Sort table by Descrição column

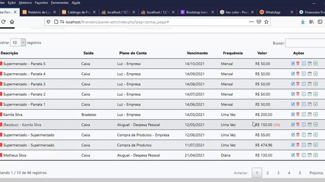click(x=9, y=53)
